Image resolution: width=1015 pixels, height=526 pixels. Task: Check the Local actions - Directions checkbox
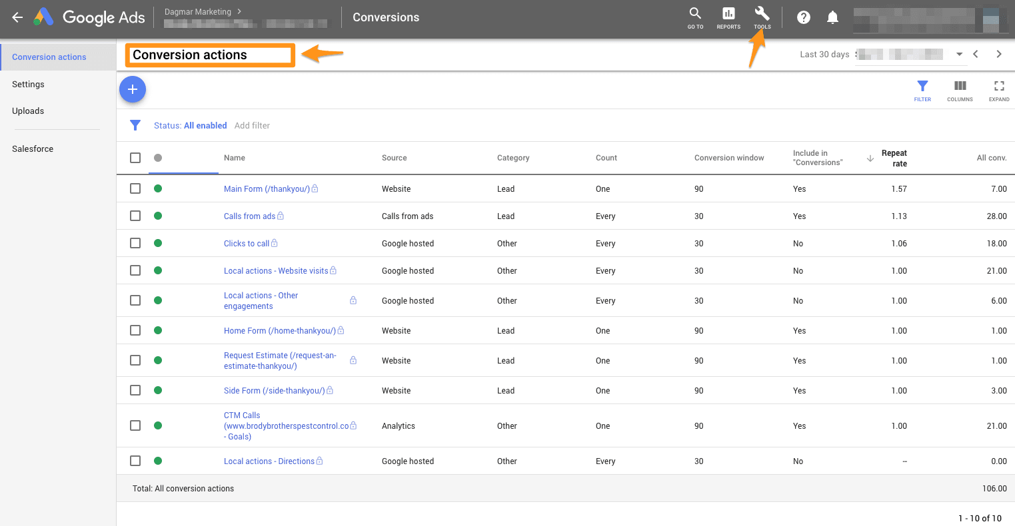click(135, 461)
